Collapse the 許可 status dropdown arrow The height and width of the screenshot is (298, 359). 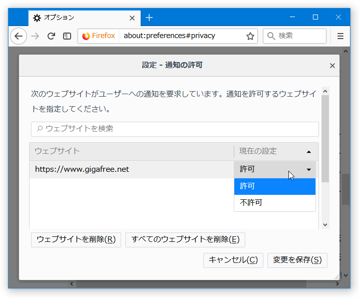pos(308,169)
